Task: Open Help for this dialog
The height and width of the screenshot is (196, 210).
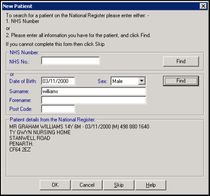Action: click(151, 185)
